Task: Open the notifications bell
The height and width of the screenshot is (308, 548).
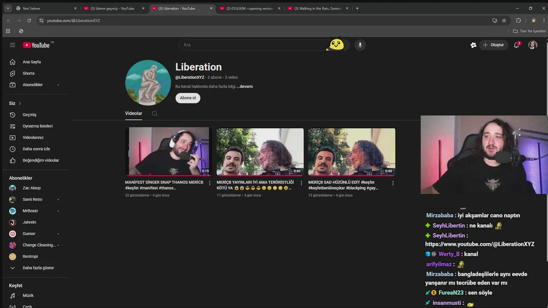Action: [x=516, y=45]
